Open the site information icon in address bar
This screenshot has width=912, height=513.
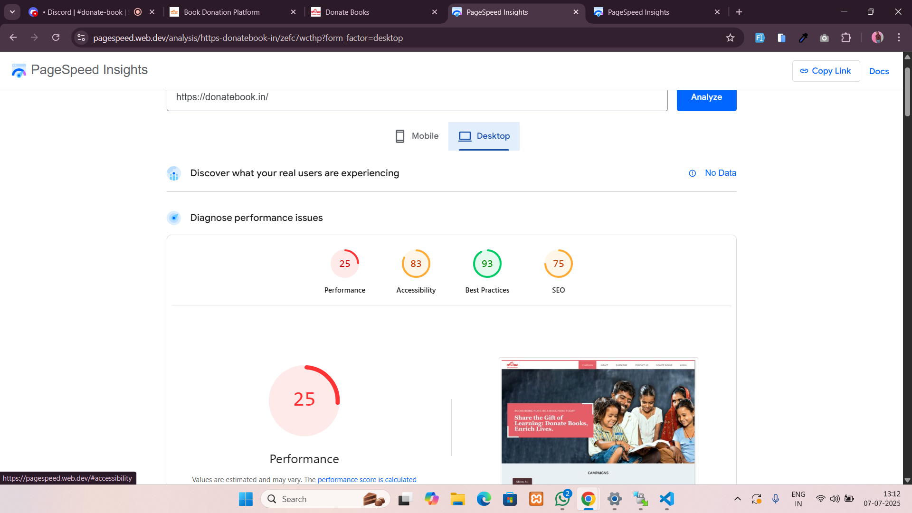click(x=81, y=38)
